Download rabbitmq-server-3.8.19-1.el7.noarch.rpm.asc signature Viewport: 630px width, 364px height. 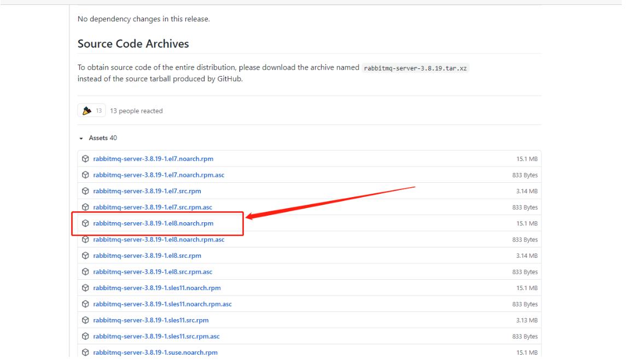[x=159, y=175]
